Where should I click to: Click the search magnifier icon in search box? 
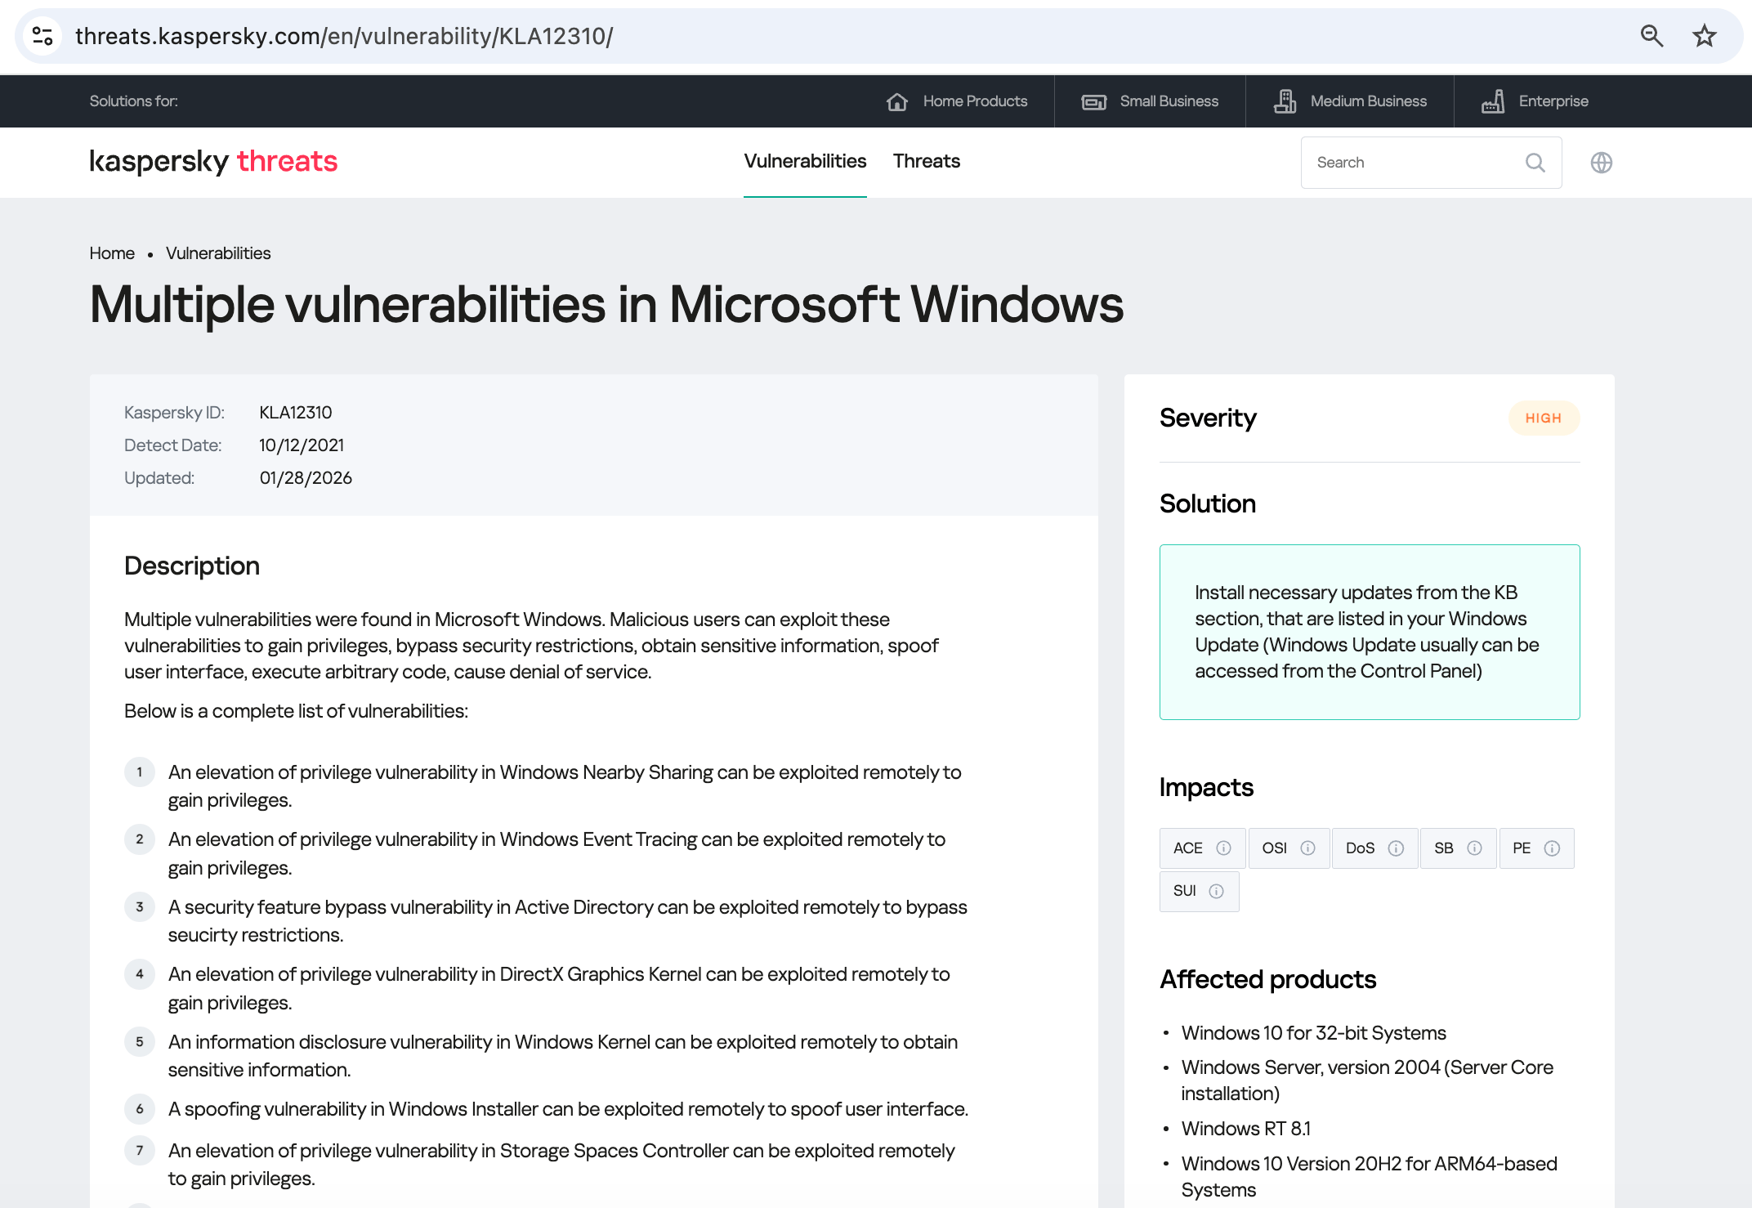point(1535,162)
